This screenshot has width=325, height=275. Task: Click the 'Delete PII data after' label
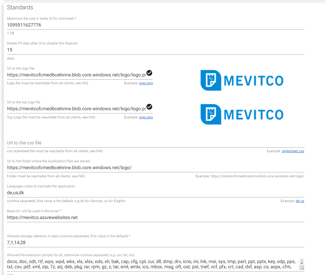coord(42,43)
